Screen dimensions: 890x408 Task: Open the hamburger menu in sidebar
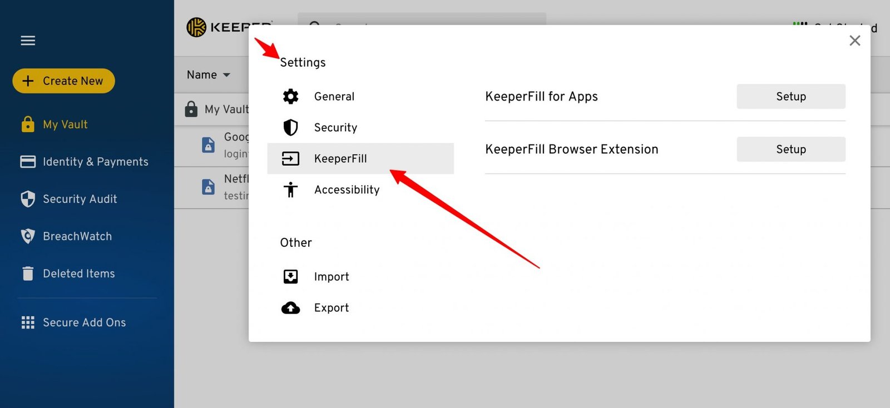(x=28, y=41)
